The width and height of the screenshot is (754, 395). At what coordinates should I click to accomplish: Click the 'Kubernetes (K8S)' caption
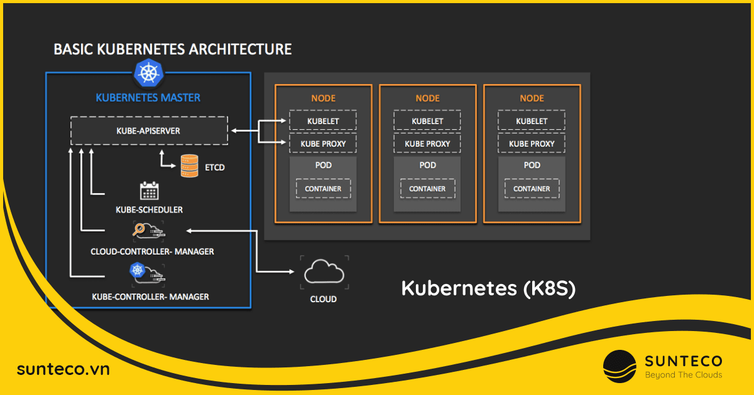[x=488, y=289]
